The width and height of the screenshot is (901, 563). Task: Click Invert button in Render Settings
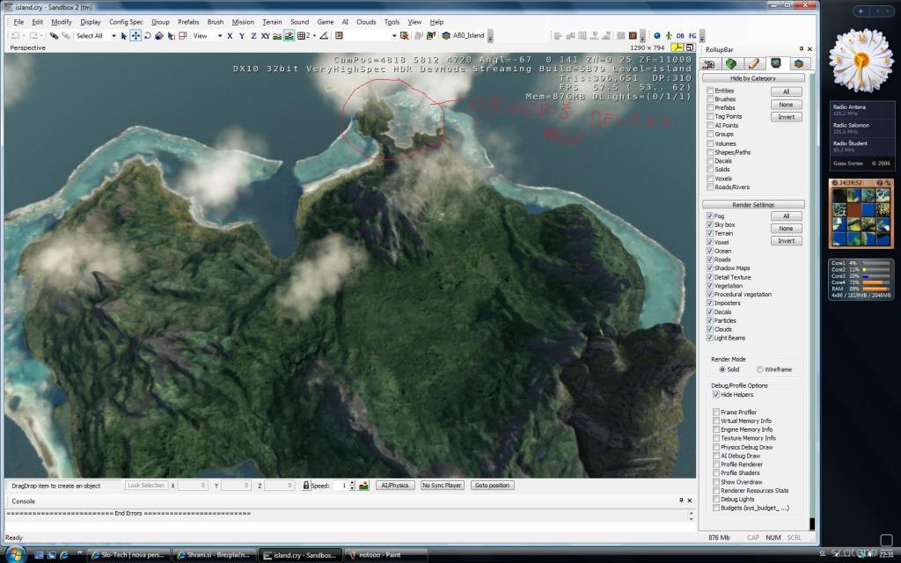786,241
